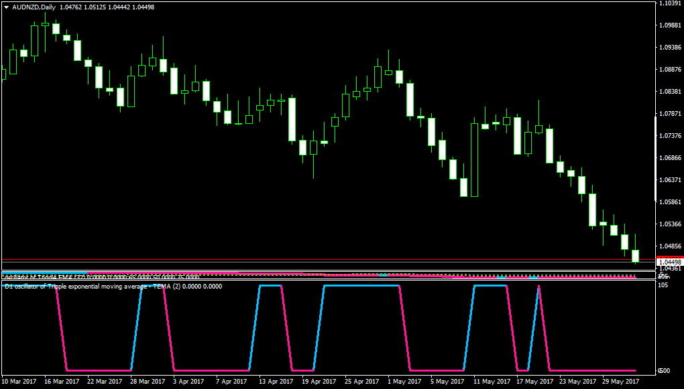Open the chart menu triangle beside AUDNZD,Daily
This screenshot has width=684, height=389.
(7, 7)
